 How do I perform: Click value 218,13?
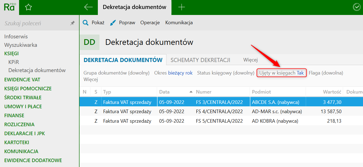pyautogui.click(x=334, y=121)
